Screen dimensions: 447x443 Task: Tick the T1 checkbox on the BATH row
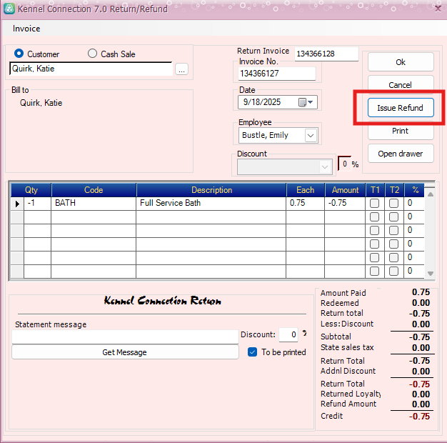[x=375, y=204]
